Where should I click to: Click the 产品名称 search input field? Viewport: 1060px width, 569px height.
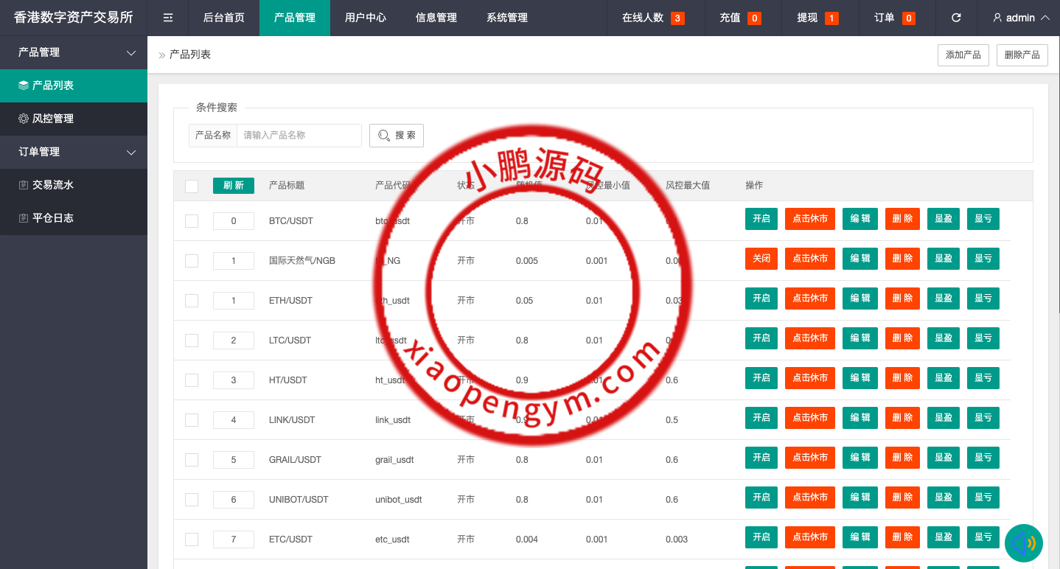pos(299,136)
